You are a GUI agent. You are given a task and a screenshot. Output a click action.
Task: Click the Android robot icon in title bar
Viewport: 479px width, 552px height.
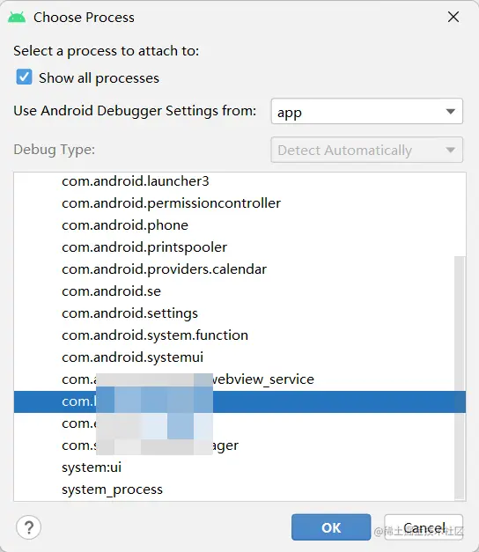[x=17, y=17]
